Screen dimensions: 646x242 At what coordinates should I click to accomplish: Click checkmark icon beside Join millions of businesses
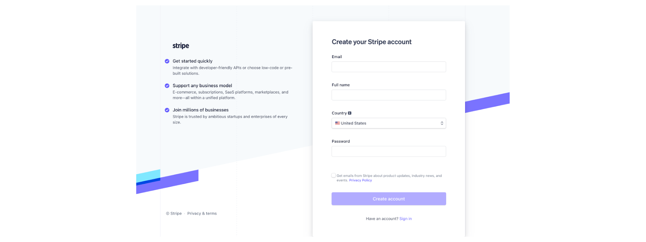[x=167, y=110]
